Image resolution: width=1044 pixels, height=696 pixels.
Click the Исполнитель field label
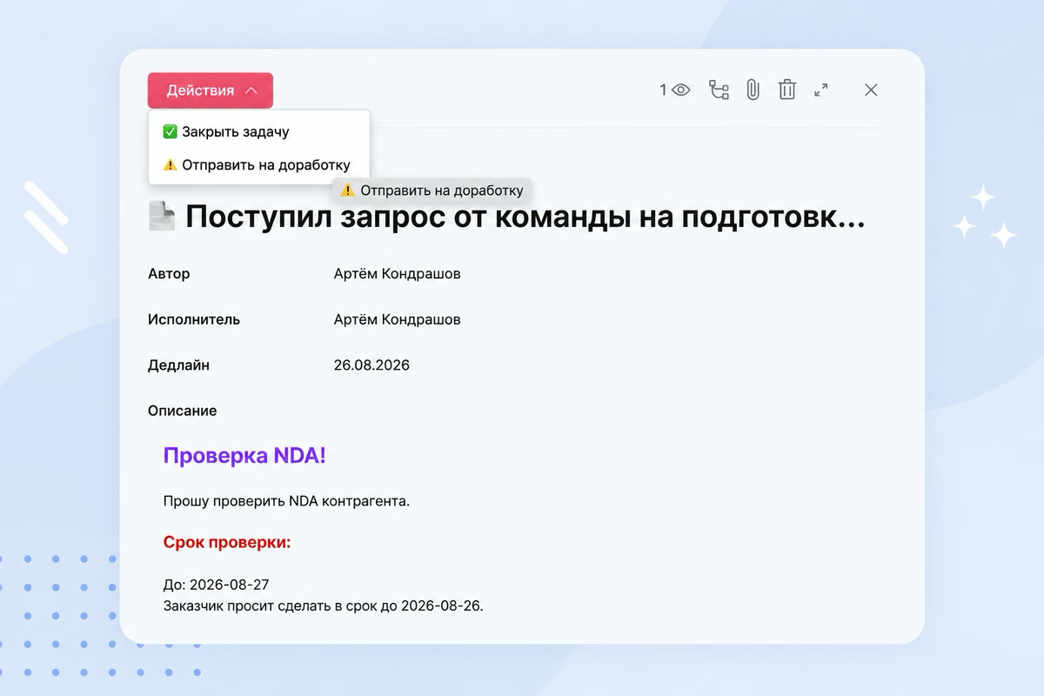[x=194, y=319]
